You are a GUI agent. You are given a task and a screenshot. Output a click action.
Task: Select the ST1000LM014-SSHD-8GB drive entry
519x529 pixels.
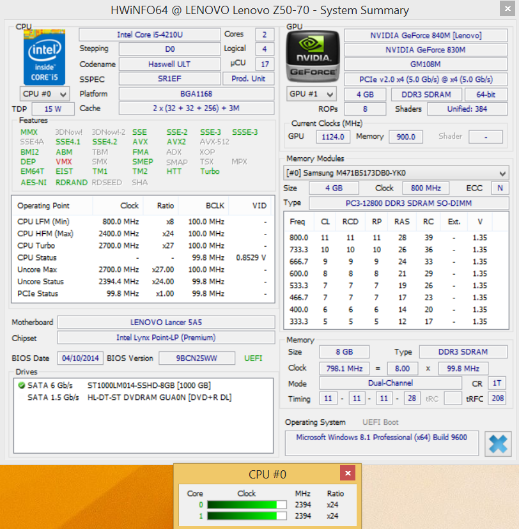[x=149, y=385]
